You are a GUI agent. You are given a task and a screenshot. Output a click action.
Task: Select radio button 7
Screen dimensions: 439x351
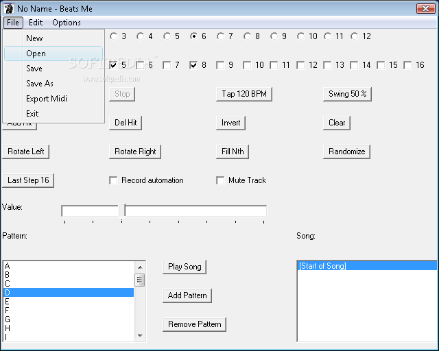click(x=221, y=36)
